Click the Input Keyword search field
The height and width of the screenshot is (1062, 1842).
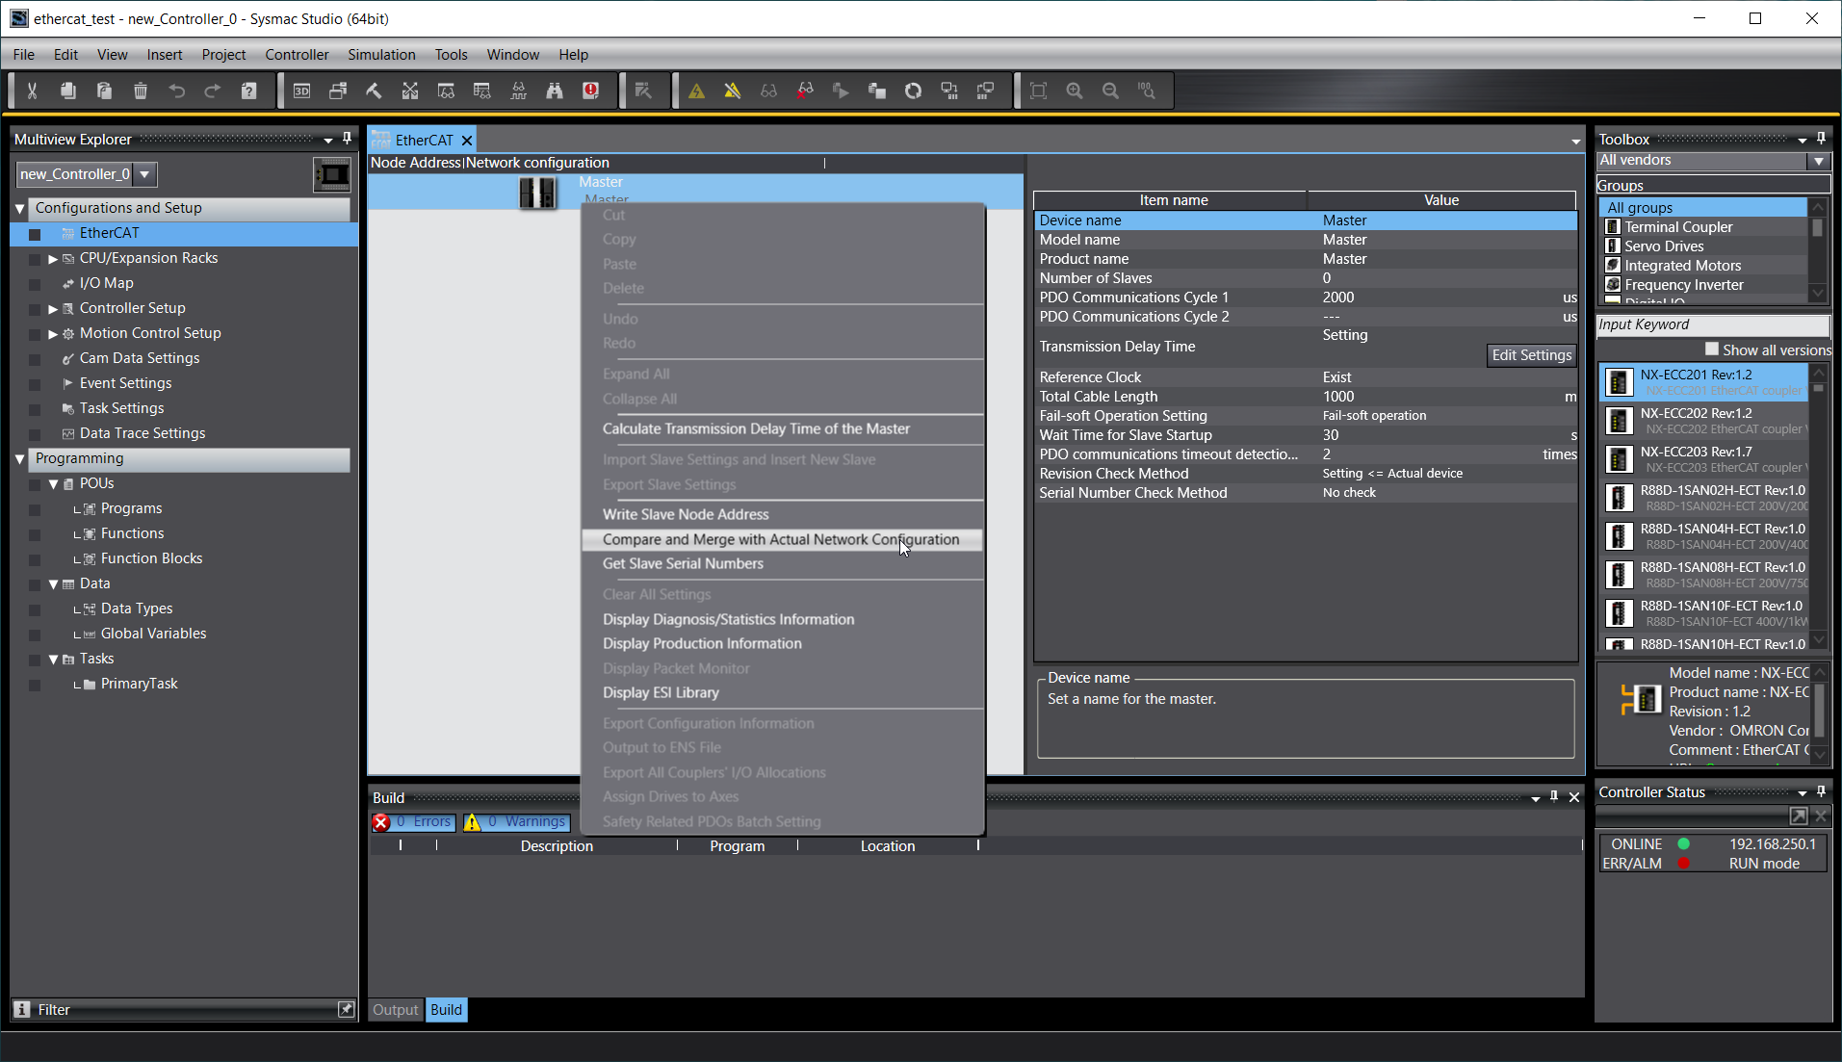tap(1711, 324)
